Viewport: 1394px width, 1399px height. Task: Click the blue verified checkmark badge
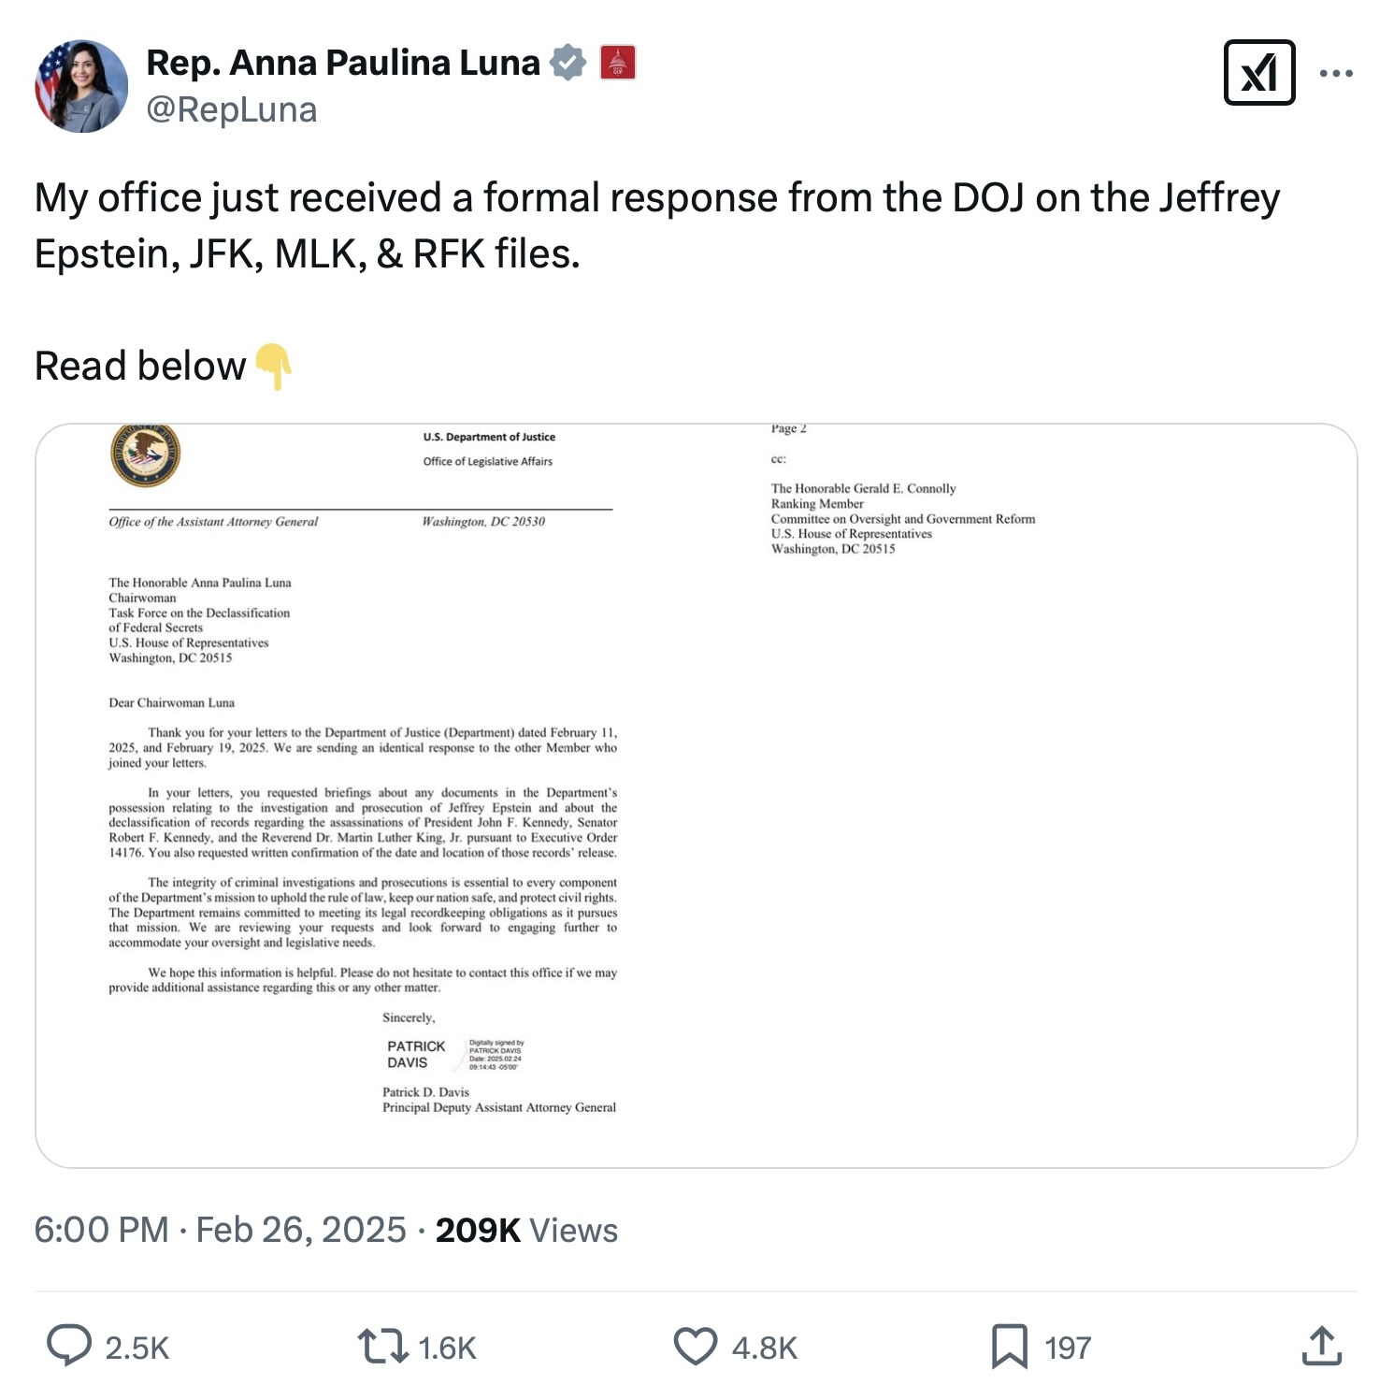pyautogui.click(x=568, y=63)
